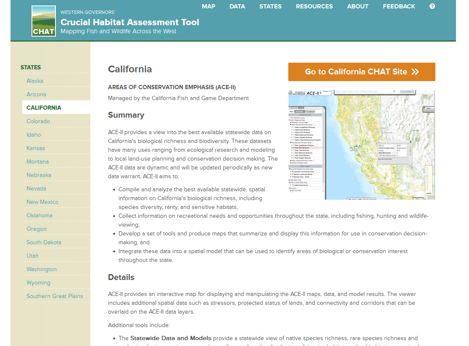Open the FEEDBACK menu item
Screen dimensions: 469x346
(399, 6)
